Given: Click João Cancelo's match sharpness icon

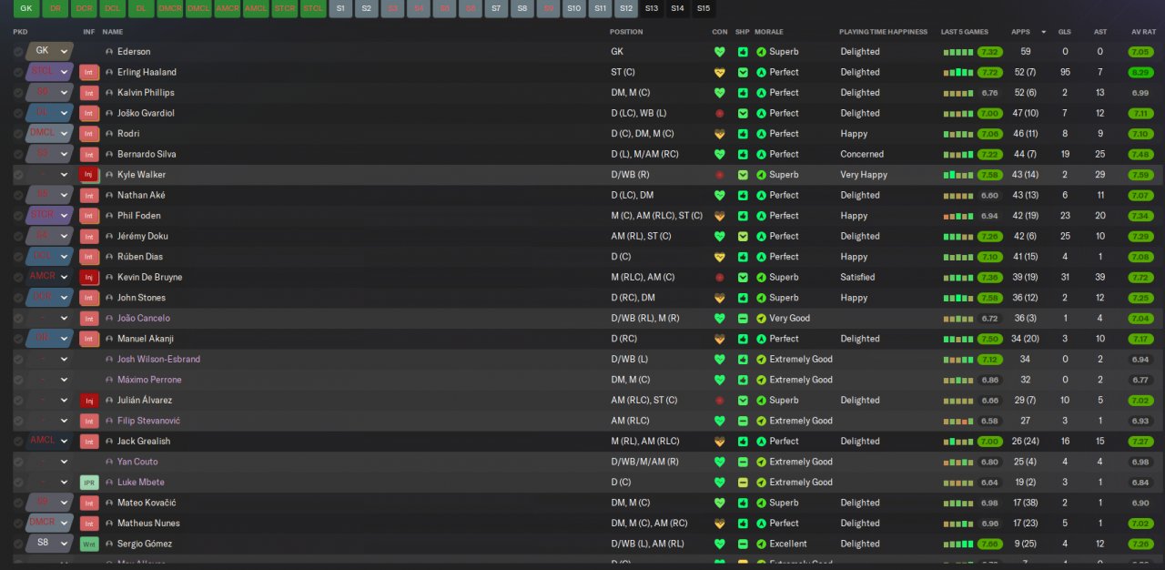Looking at the screenshot, I should (743, 319).
